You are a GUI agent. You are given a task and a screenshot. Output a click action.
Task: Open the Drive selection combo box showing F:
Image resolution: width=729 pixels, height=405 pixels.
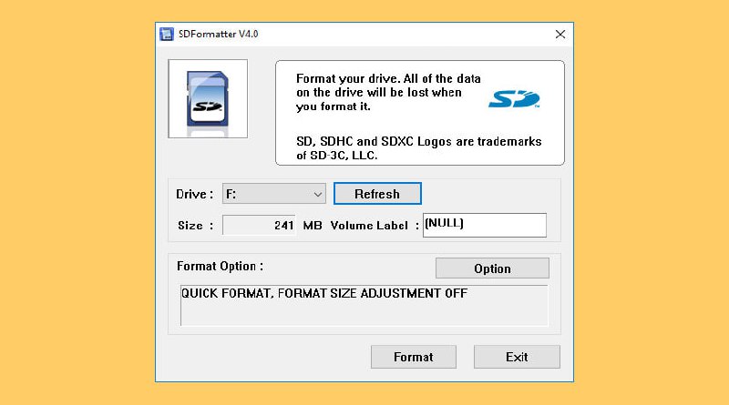coord(274,194)
